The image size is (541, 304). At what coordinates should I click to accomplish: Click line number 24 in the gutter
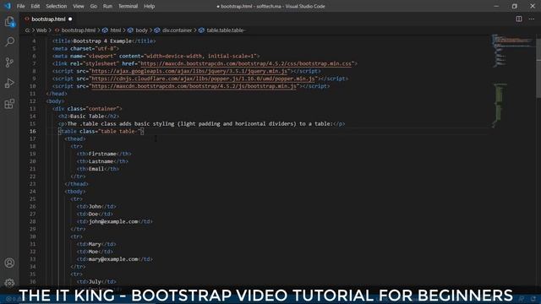[32, 192]
